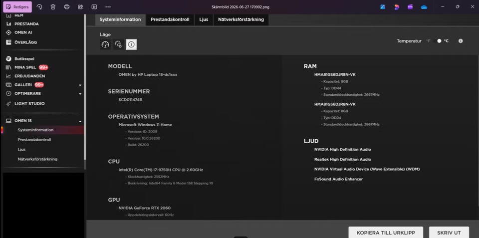Expand the GALLERI section chevron
Screen dimensions: 479x238
(x=80, y=85)
